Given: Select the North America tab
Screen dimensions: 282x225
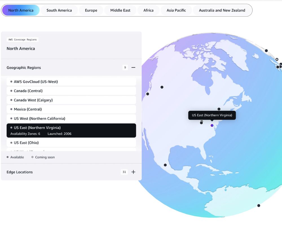Looking at the screenshot, I should point(21,10).
